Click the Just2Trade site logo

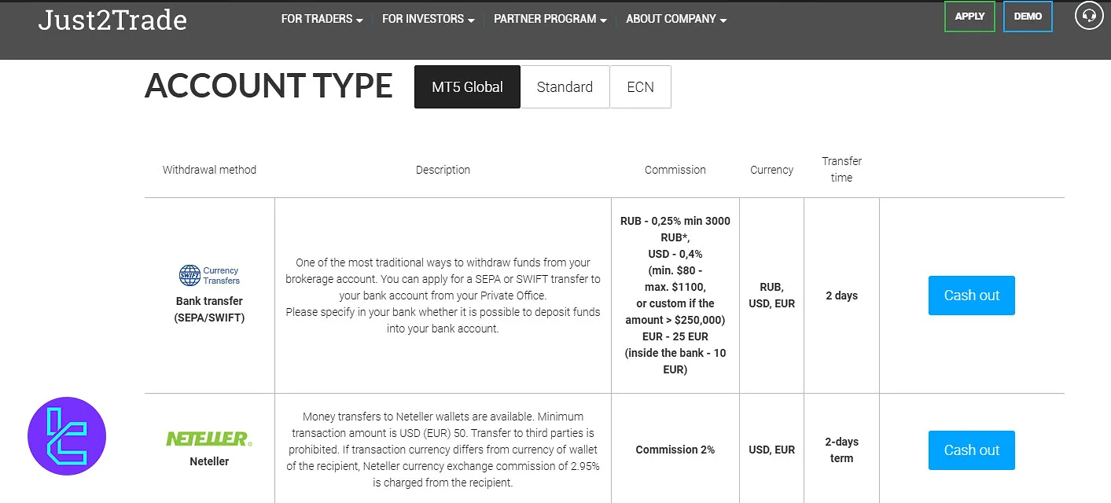coord(112,20)
